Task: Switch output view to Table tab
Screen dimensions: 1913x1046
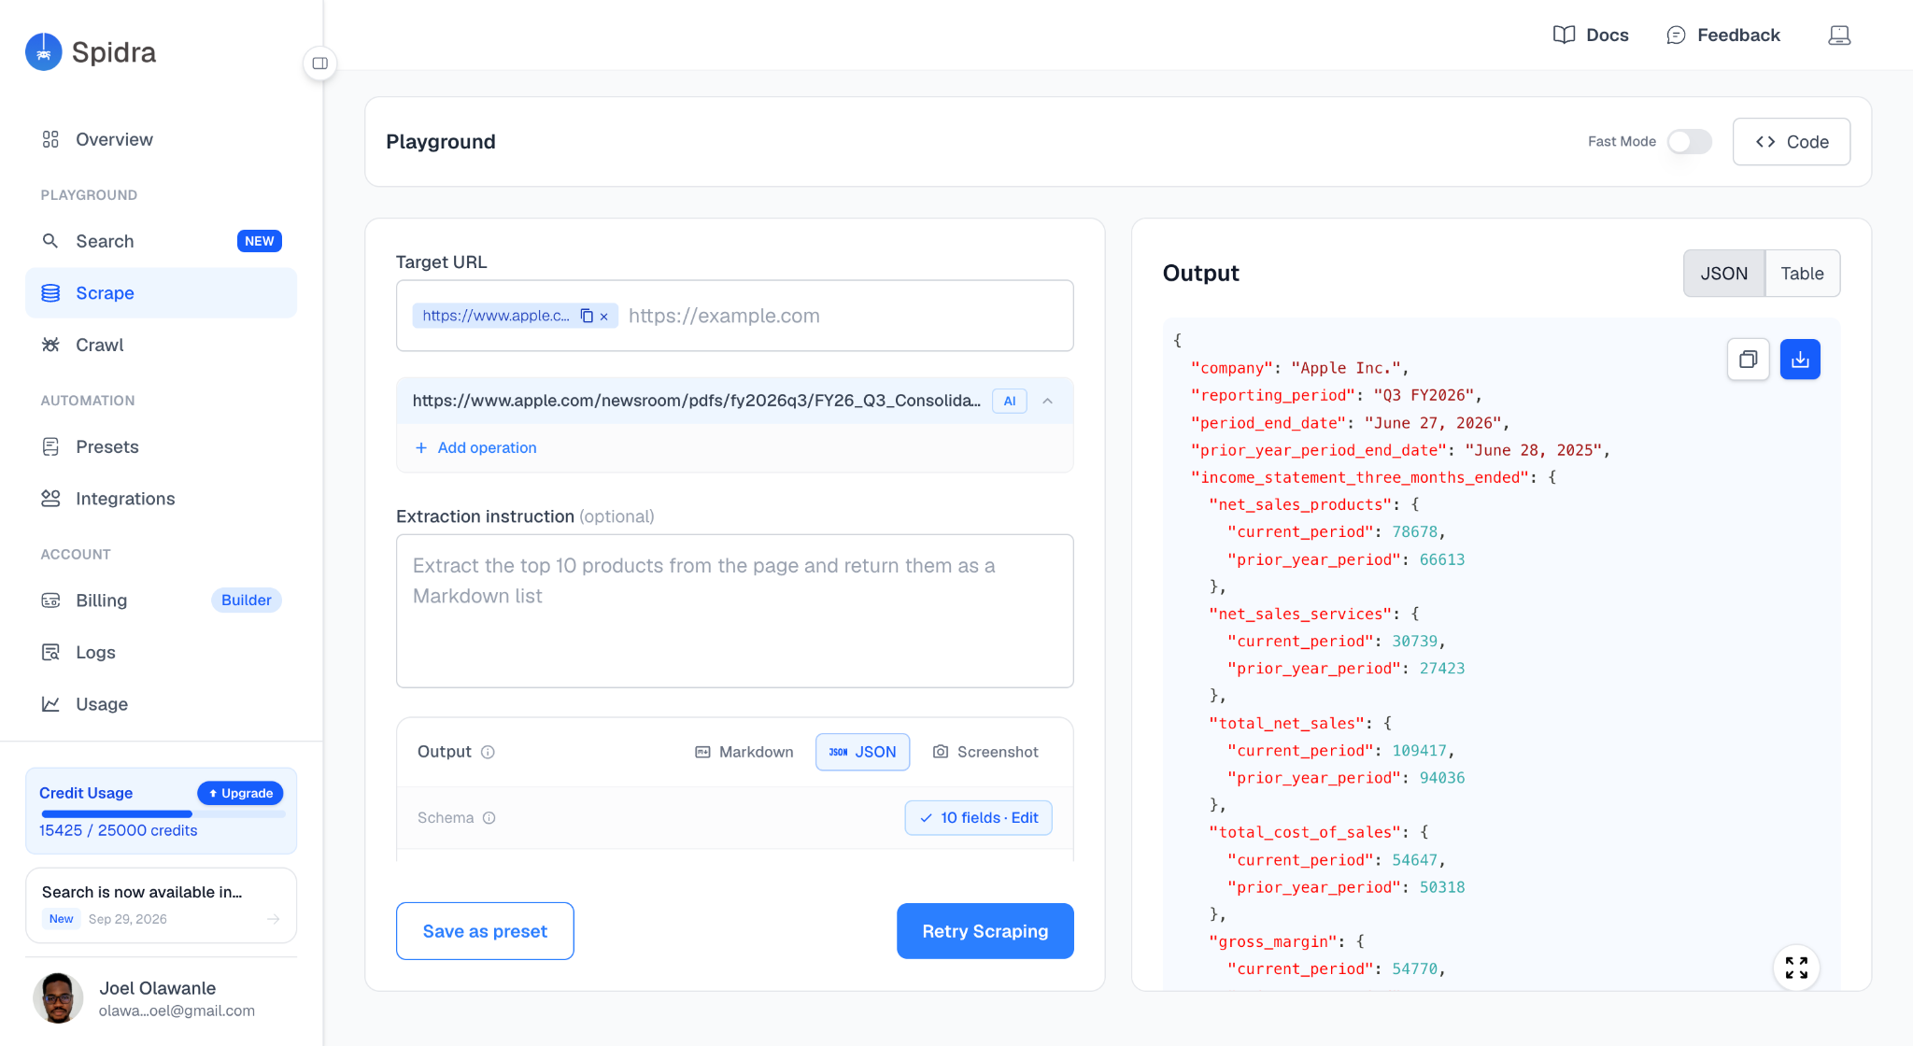Action: pyautogui.click(x=1802, y=274)
